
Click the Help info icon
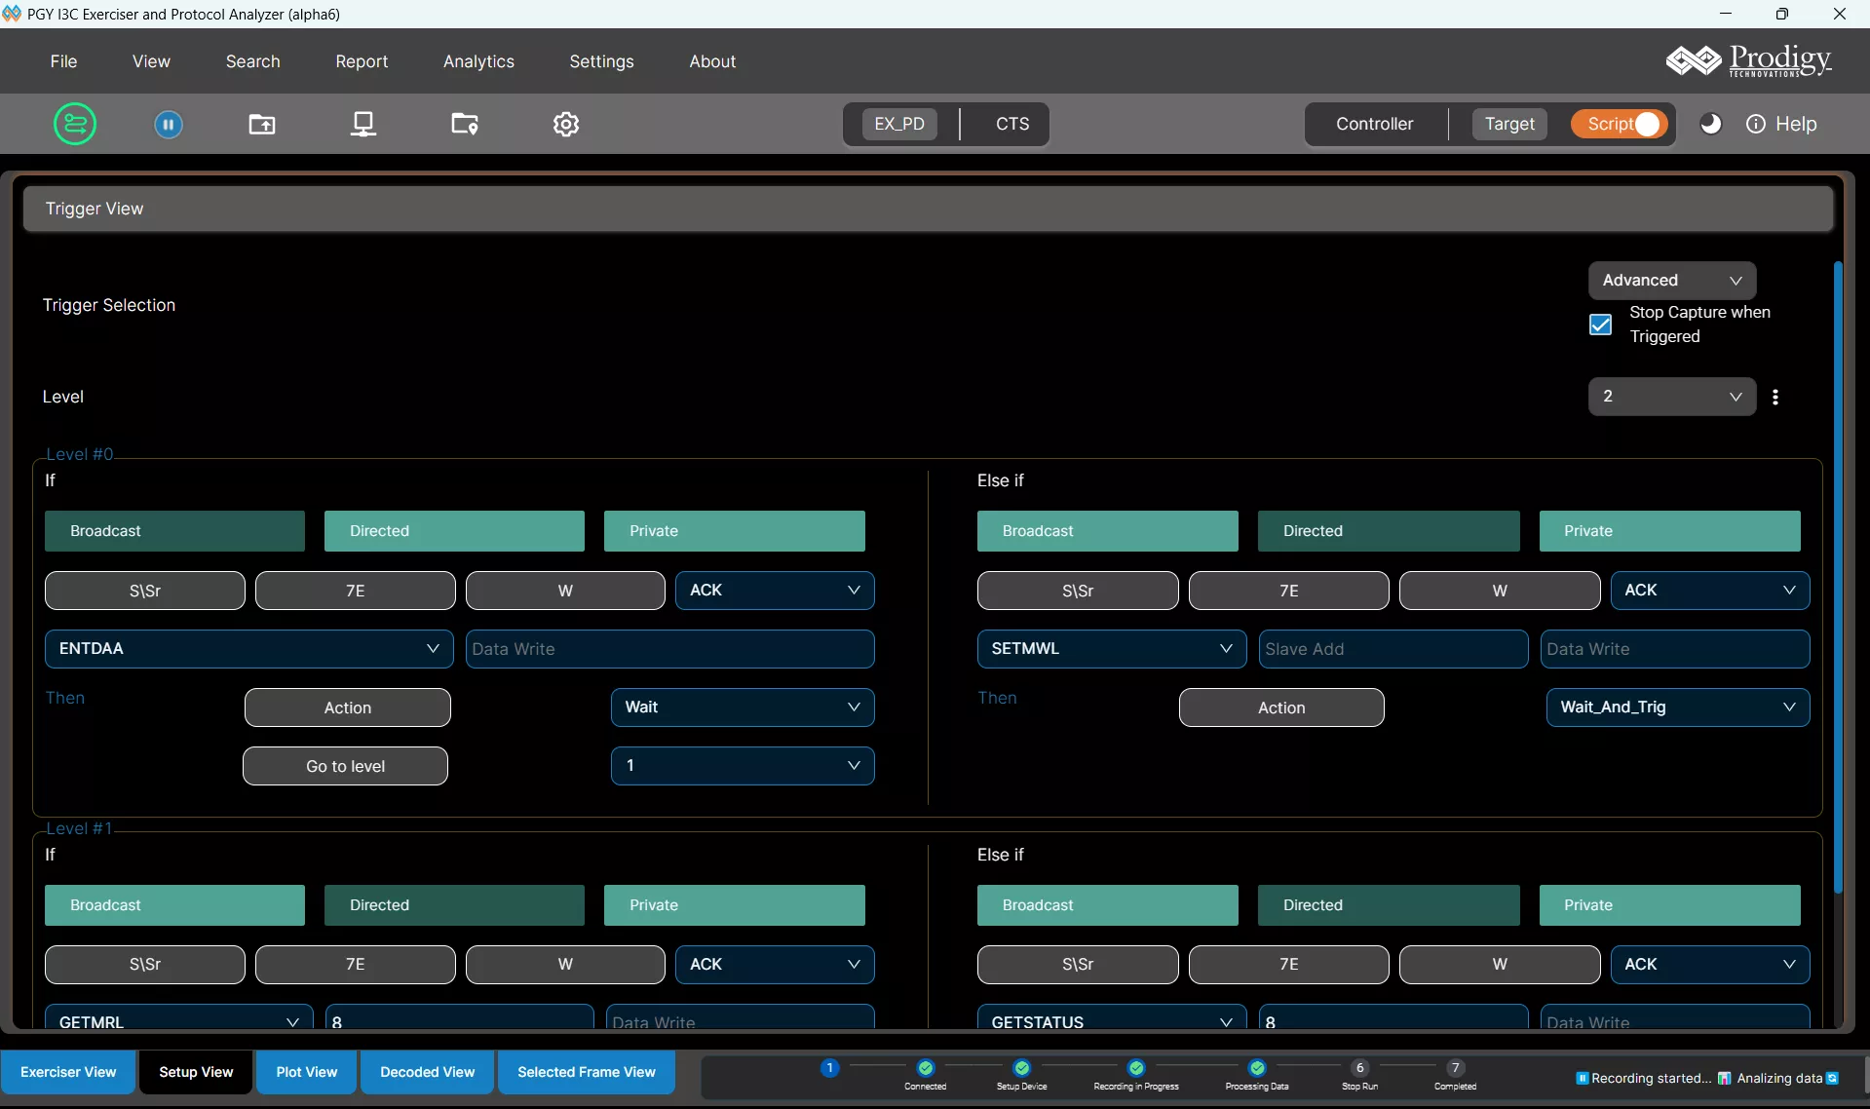point(1756,124)
